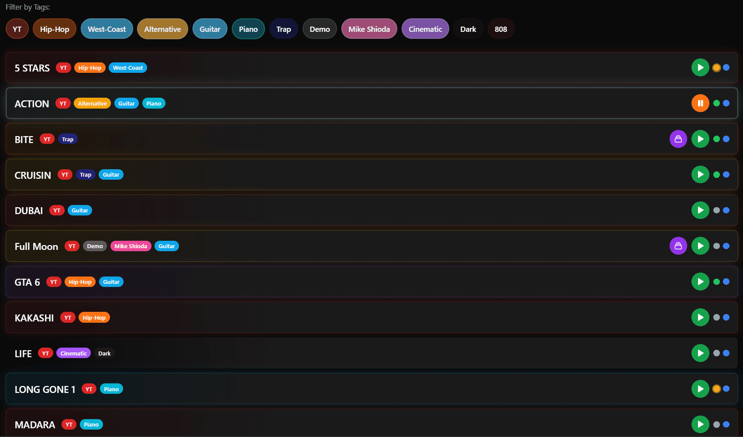Image resolution: width=743 pixels, height=437 pixels.
Task: Click blue dot on MADARA row
Action: pos(726,424)
